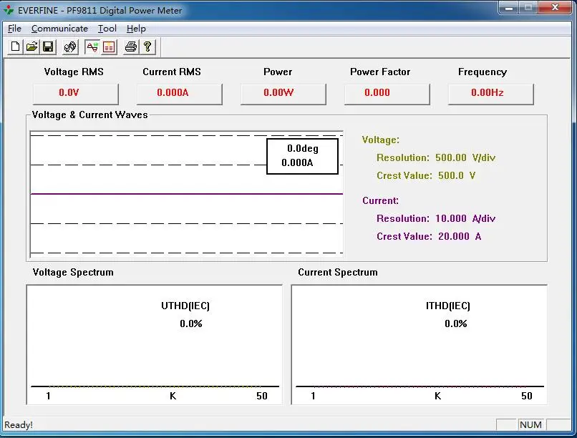Switch to the data table view icon

[109, 47]
